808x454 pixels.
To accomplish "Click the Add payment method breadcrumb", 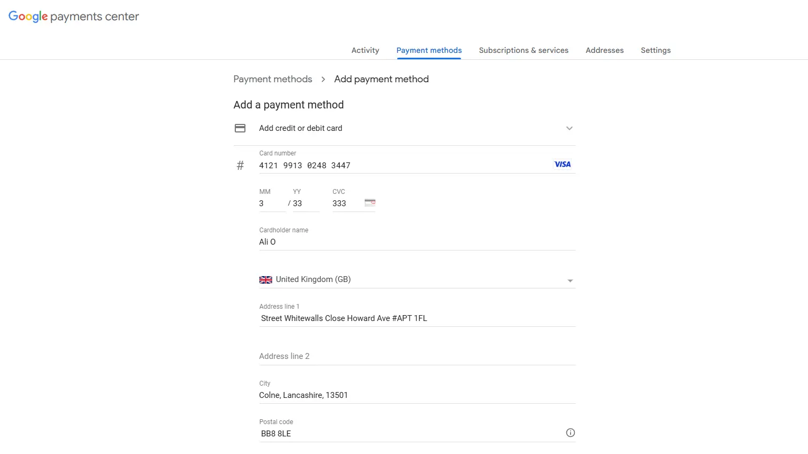I will click(381, 79).
